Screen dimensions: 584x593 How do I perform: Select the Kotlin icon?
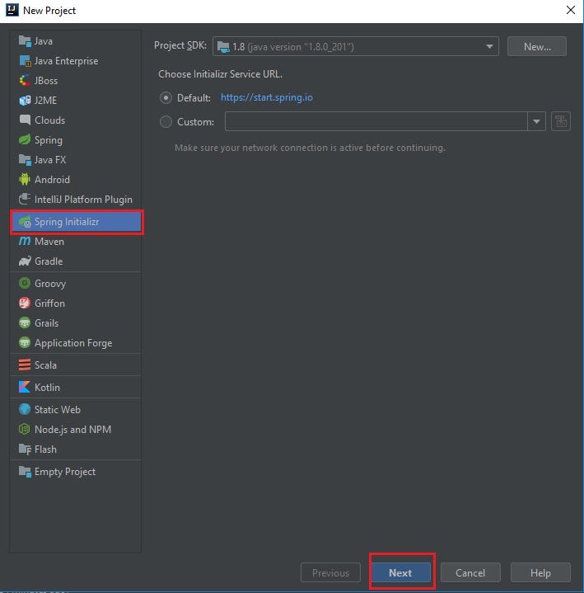(25, 387)
